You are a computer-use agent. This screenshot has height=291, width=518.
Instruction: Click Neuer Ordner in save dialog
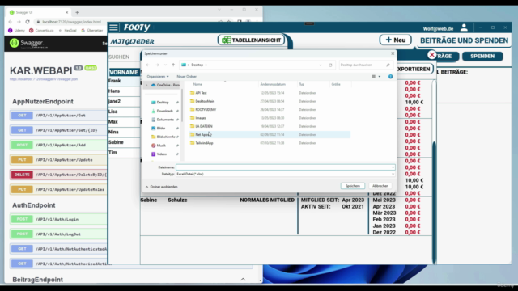click(x=187, y=77)
